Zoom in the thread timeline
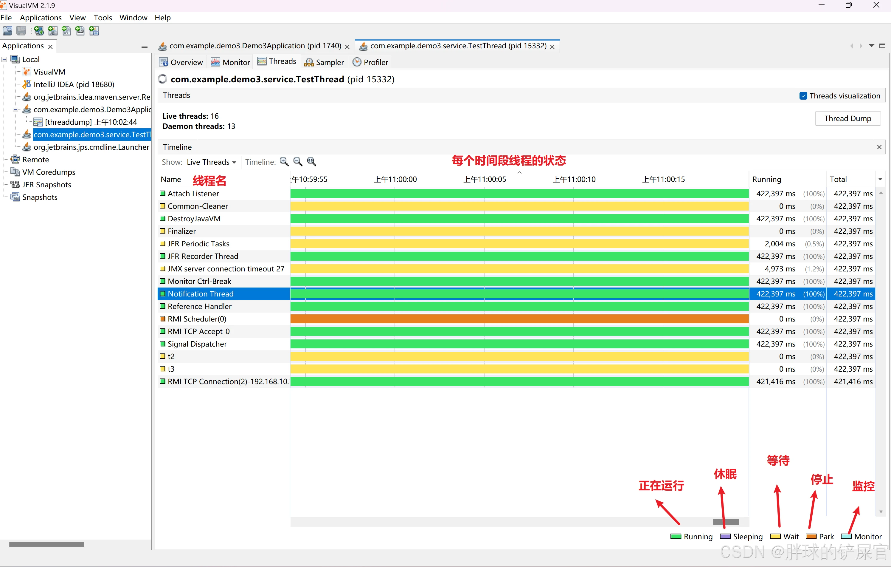Viewport: 891px width, 567px height. click(x=284, y=161)
